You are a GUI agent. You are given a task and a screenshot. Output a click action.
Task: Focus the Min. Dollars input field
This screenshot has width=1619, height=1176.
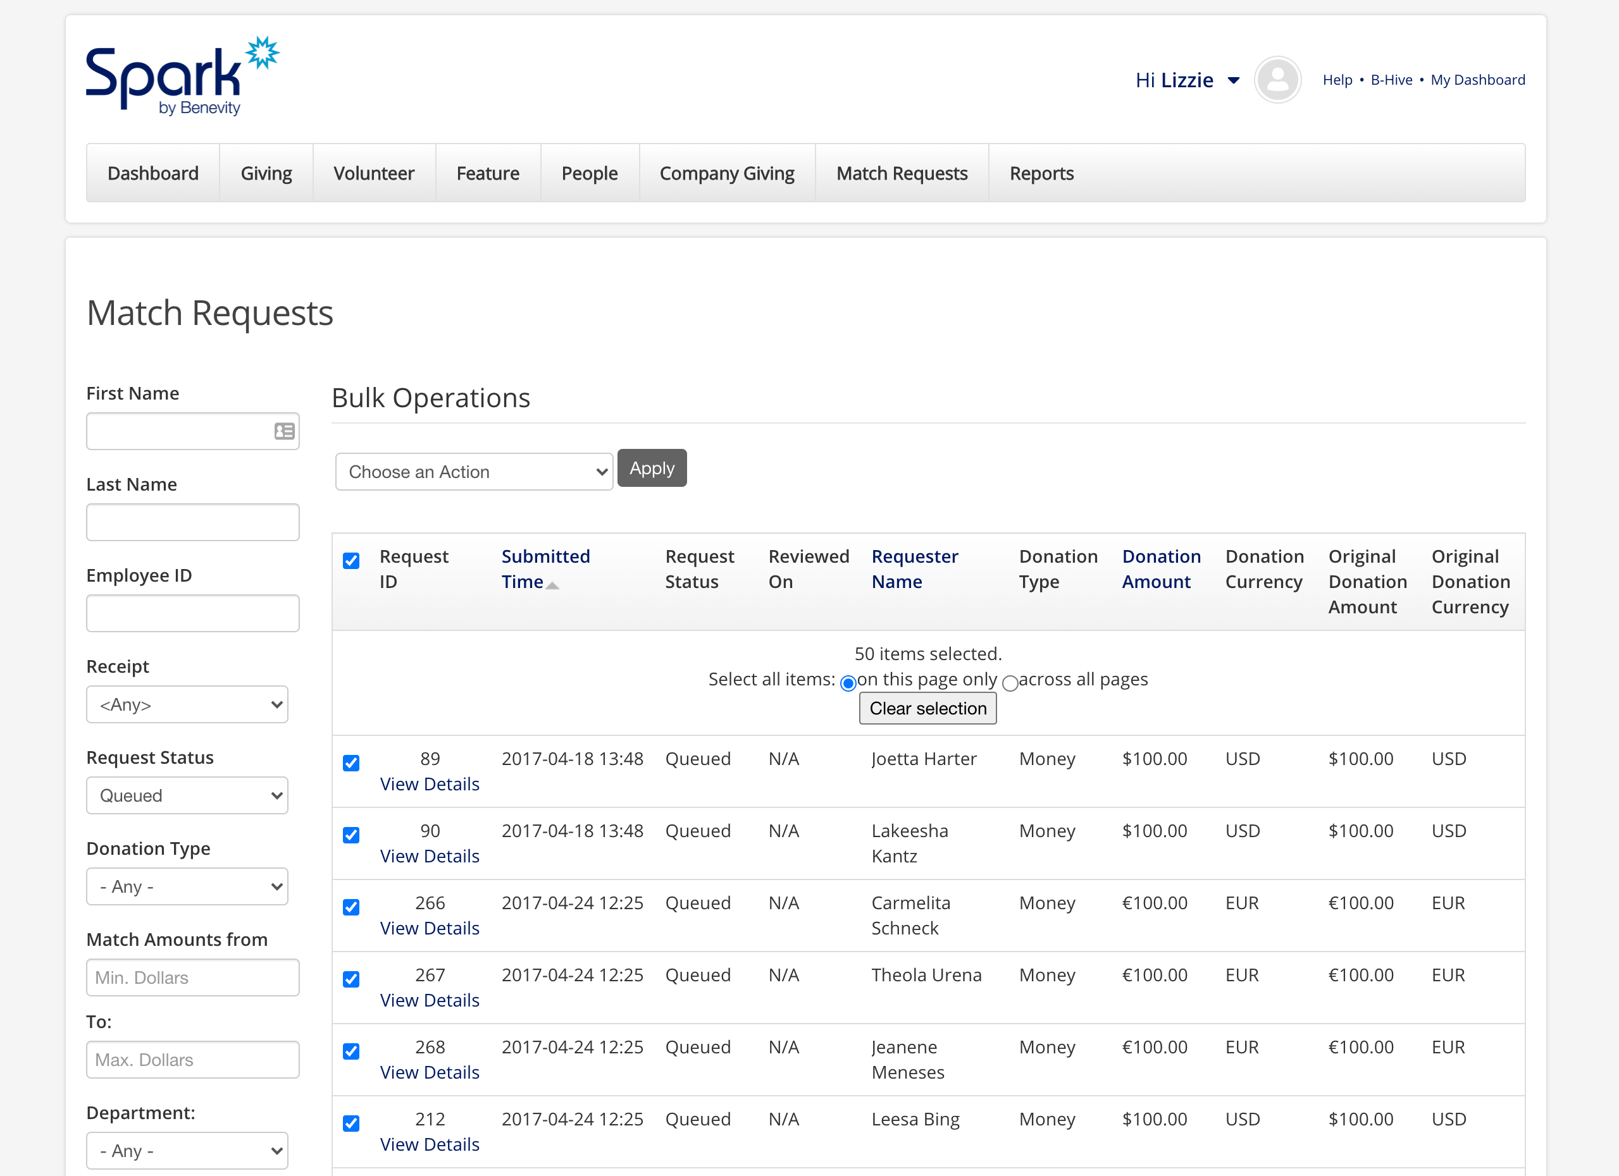coord(193,977)
